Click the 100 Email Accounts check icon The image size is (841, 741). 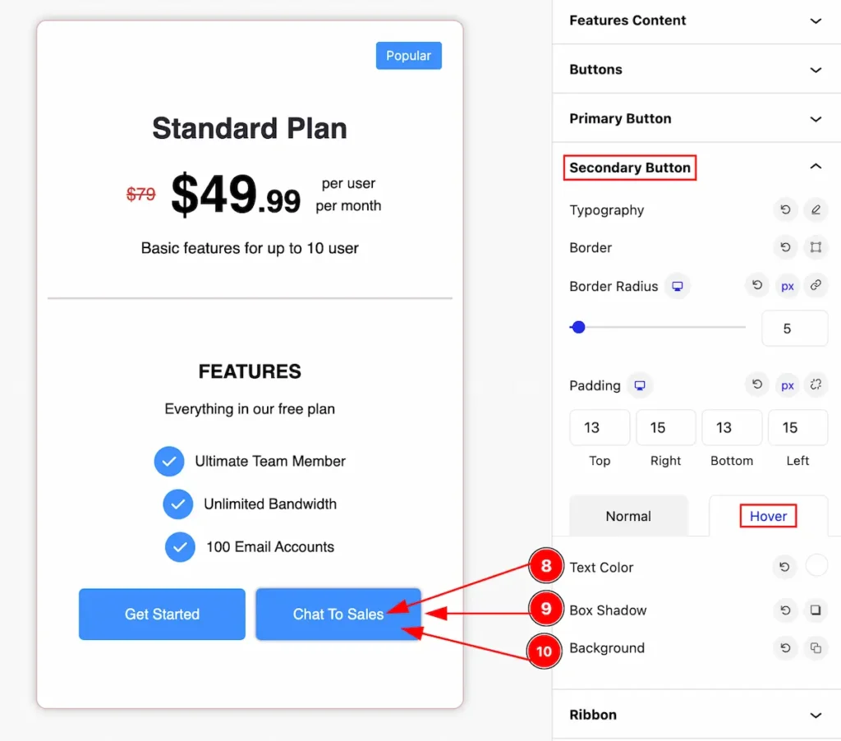pos(180,547)
